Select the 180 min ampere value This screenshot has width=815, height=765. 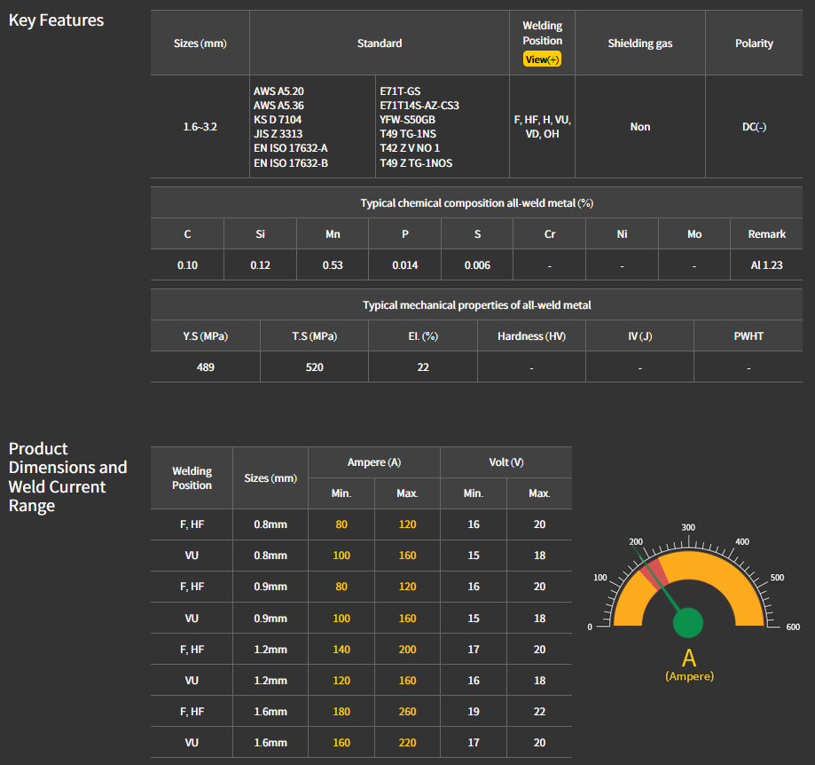pyautogui.click(x=341, y=711)
